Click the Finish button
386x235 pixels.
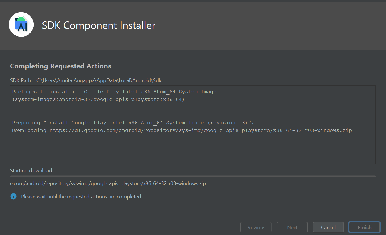tap(364, 227)
